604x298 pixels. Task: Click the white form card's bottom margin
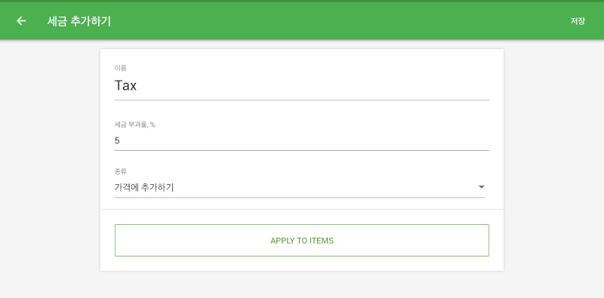coord(301,264)
